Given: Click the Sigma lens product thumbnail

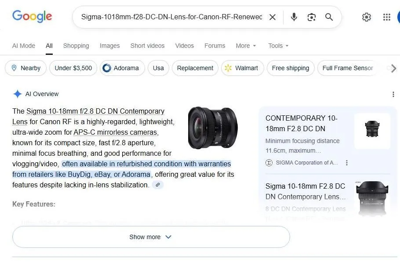Looking at the screenshot, I should 213,128.
